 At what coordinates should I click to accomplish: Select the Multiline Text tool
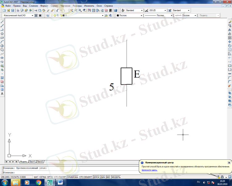2,94
